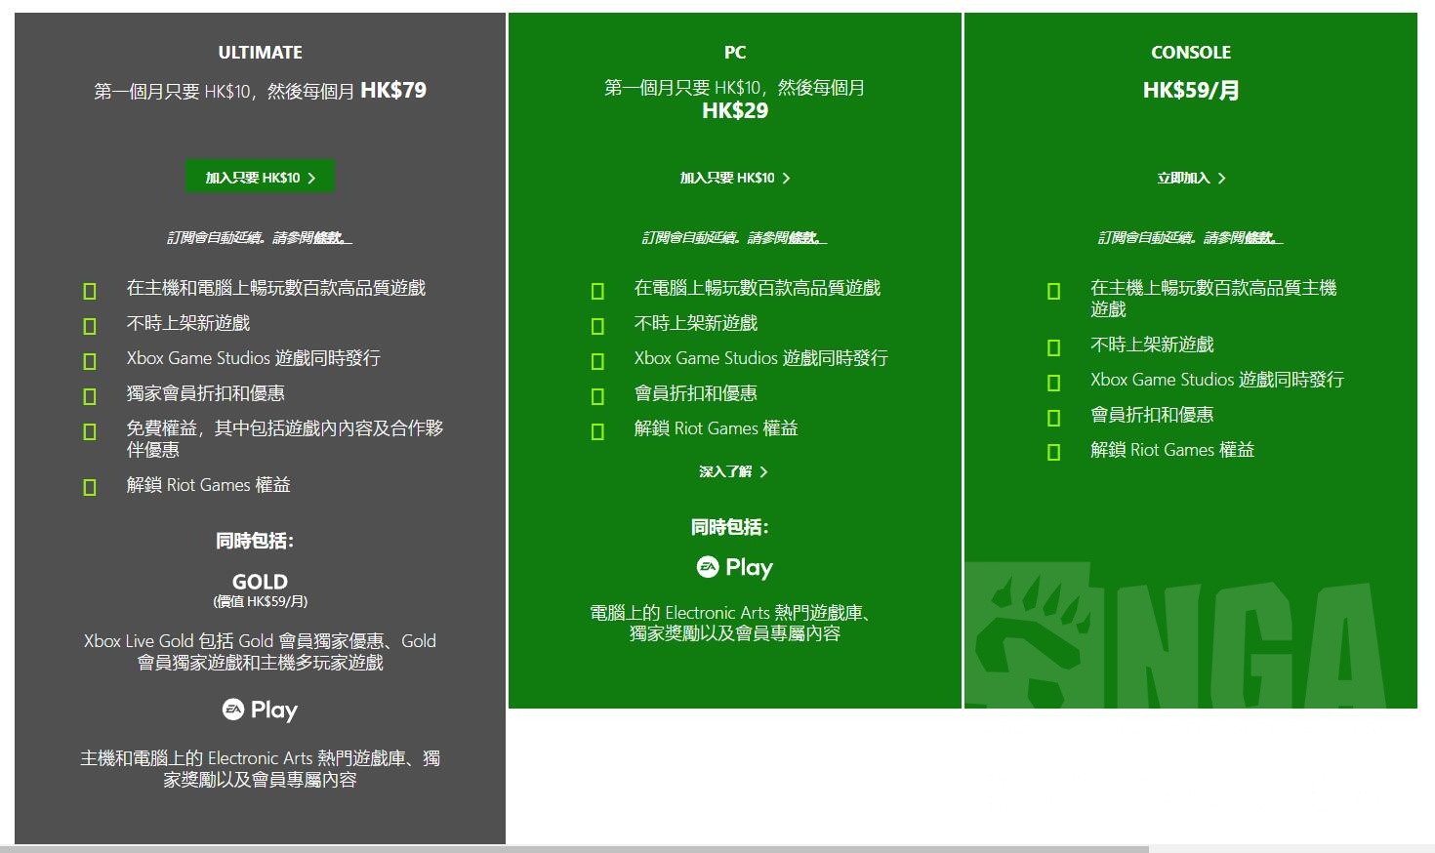Click the EA Play logo in the Ultimate column
The width and height of the screenshot is (1435, 853).
259,710
